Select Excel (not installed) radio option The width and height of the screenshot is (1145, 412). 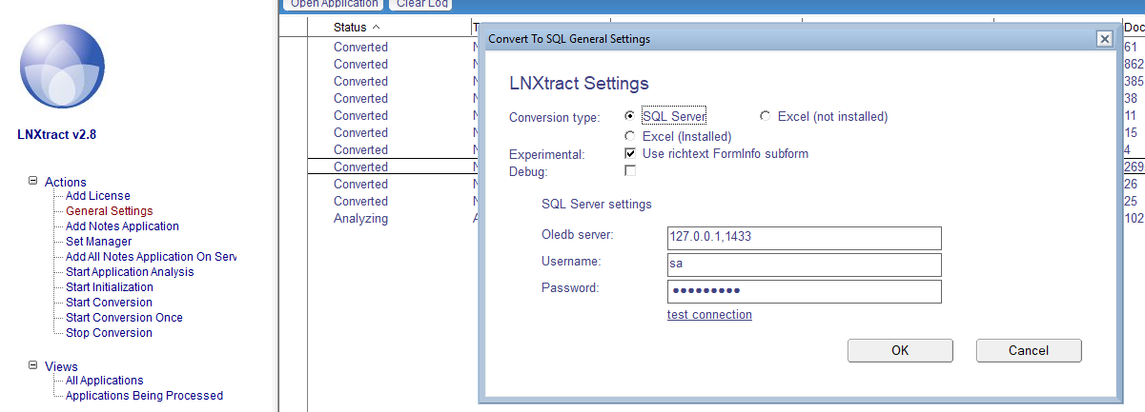point(765,116)
